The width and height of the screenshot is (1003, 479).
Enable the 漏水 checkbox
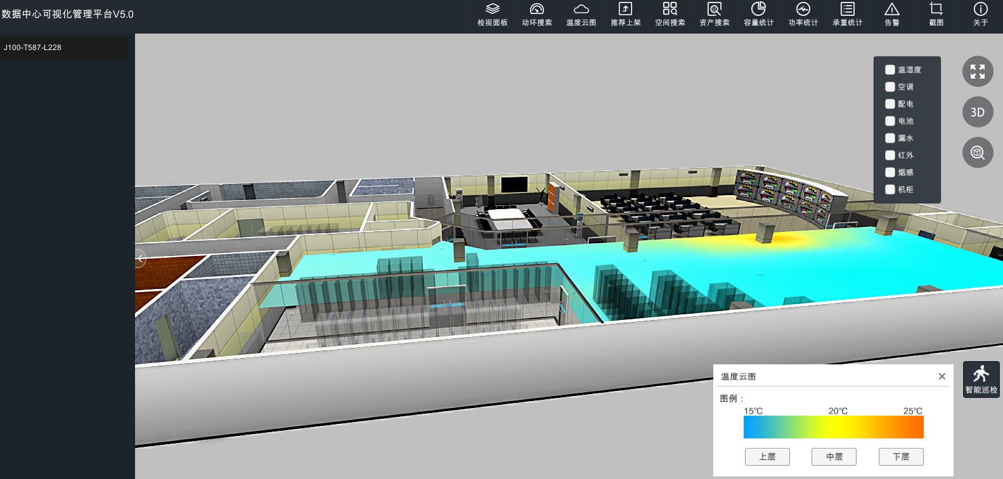(890, 138)
